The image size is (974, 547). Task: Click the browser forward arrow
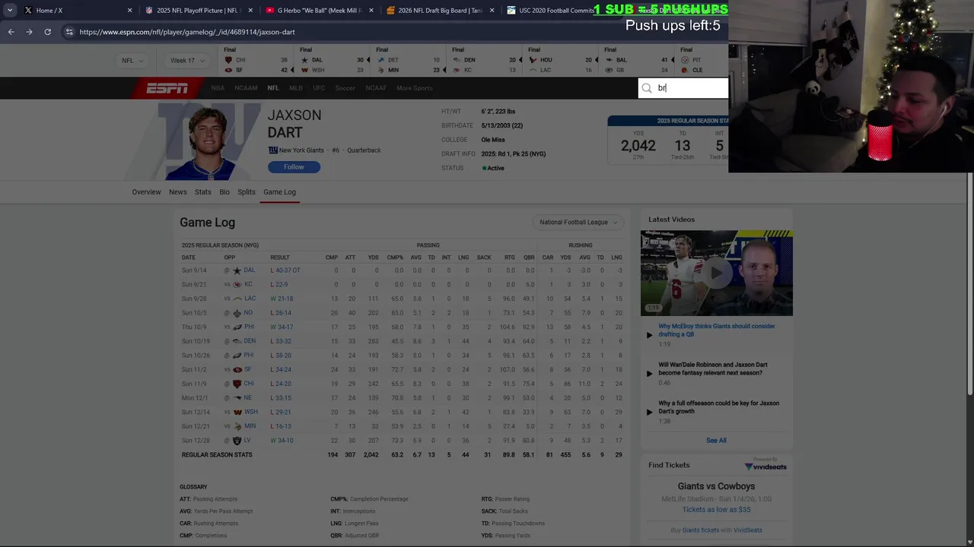pyautogui.click(x=29, y=32)
